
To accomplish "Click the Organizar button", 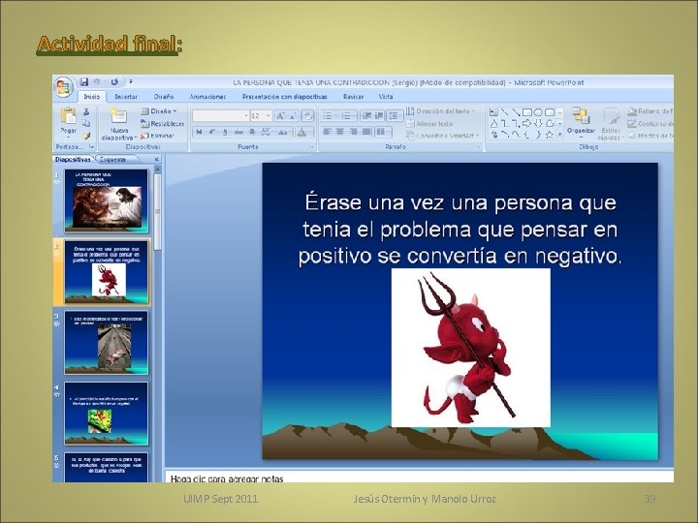I will (581, 121).
